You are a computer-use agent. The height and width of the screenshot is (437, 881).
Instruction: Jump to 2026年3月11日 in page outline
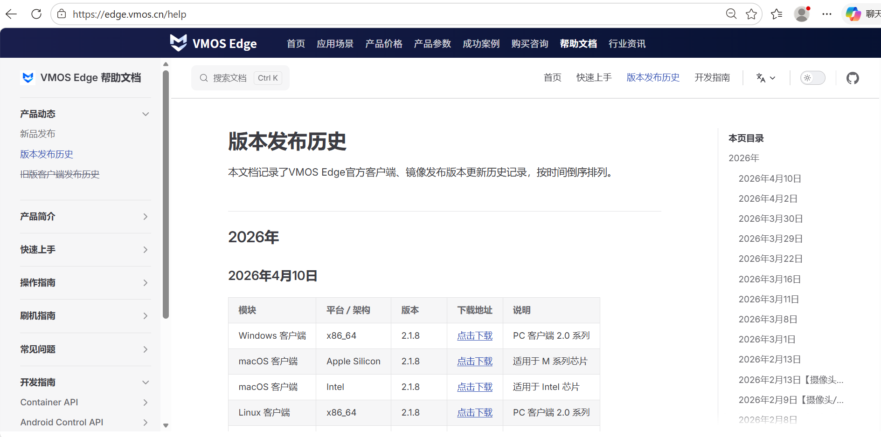[769, 299]
